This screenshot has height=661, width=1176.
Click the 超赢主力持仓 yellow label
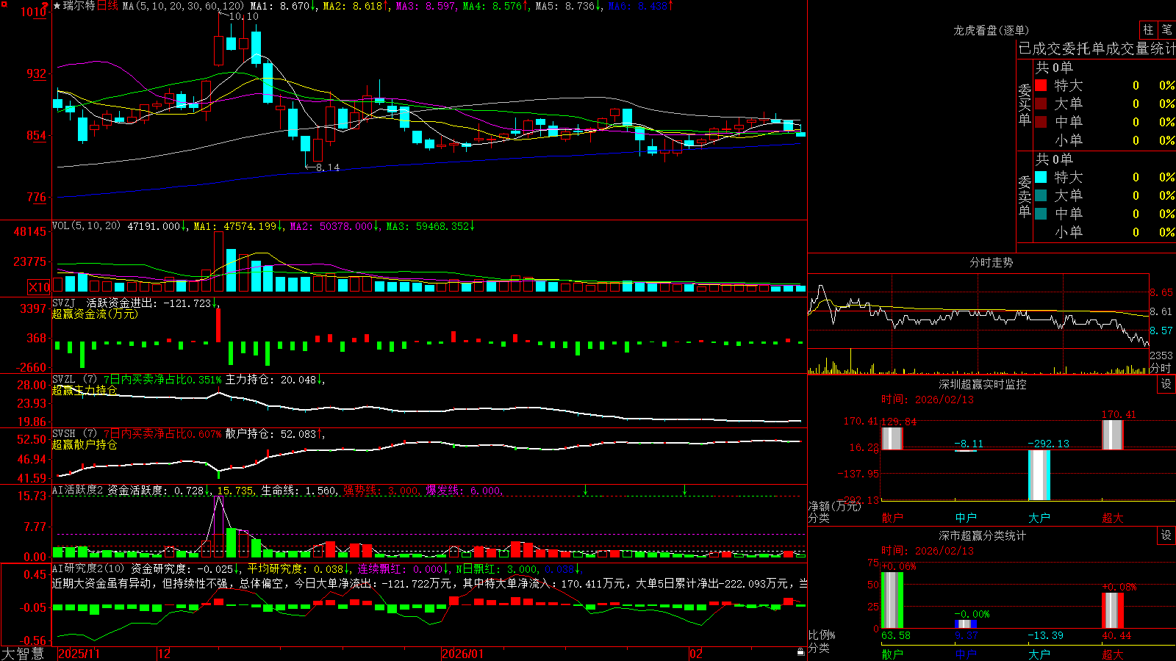click(x=85, y=390)
